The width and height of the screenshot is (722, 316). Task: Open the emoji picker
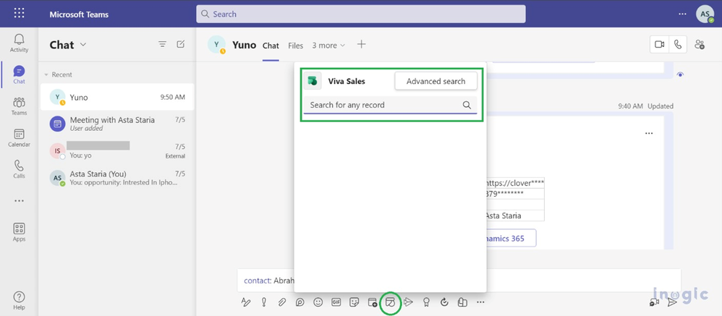pos(318,302)
